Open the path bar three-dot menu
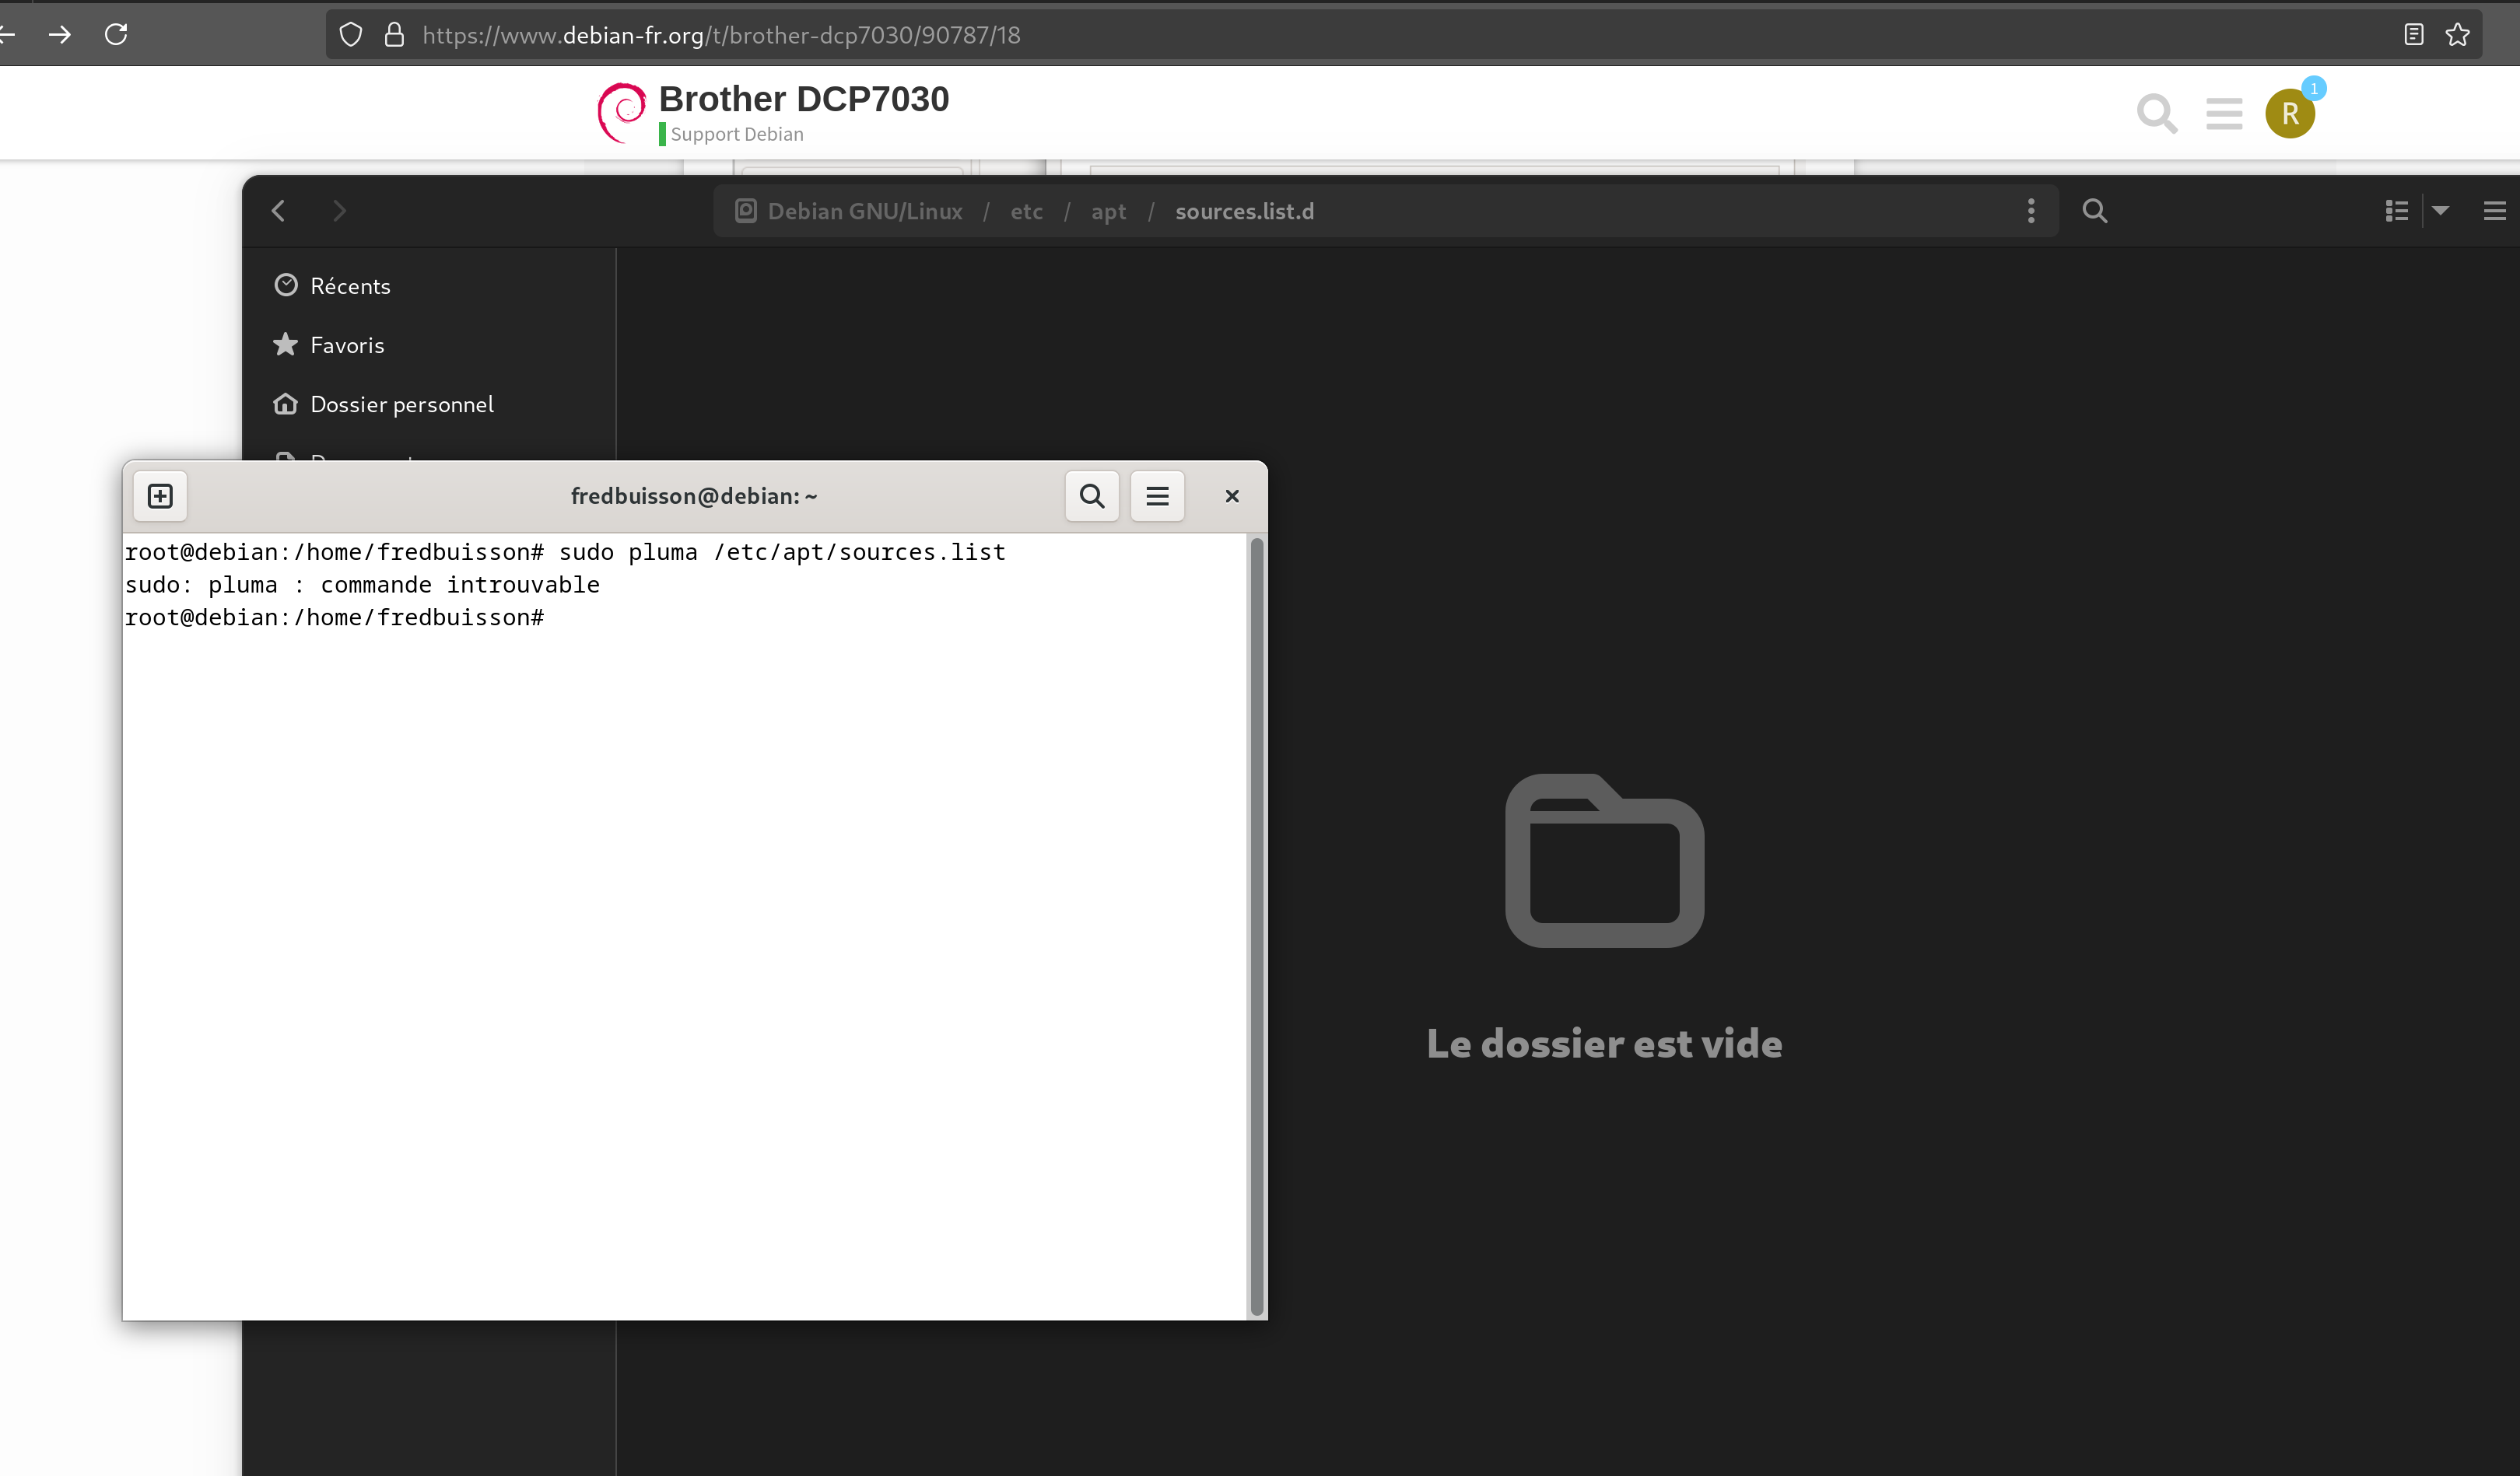 2031,211
